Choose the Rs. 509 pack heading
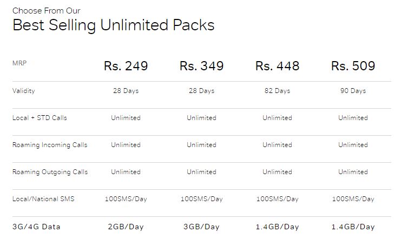Screen dimensions: 401x239 (x=353, y=66)
